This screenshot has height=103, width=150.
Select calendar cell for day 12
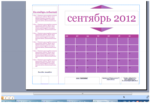click(x=91, y=55)
